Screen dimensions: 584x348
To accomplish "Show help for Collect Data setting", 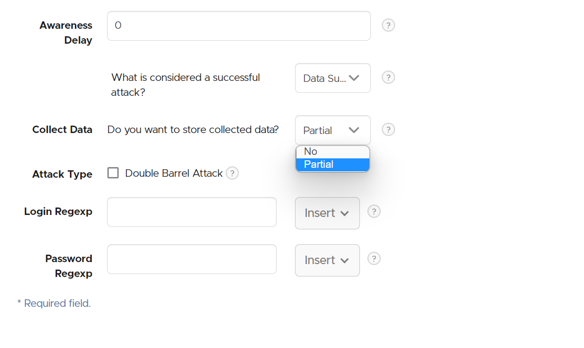I will pyautogui.click(x=388, y=130).
